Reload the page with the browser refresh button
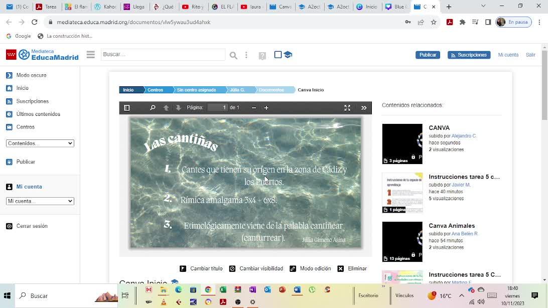The height and width of the screenshot is (308, 548). 34,22
